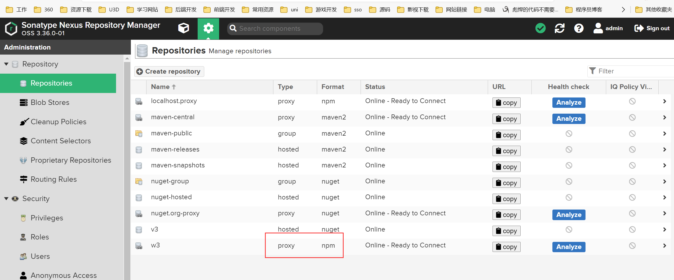The height and width of the screenshot is (280, 674).
Task: Click the admin user account
Action: pyautogui.click(x=608, y=28)
